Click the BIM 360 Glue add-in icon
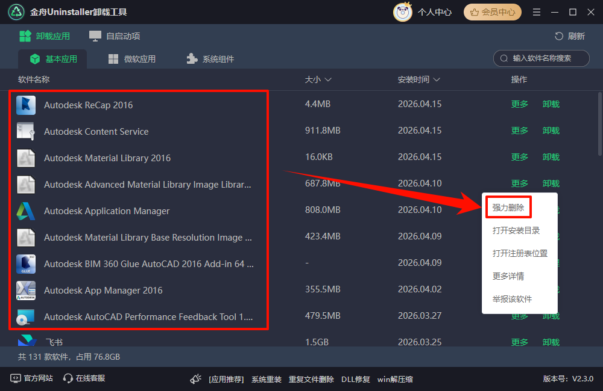Viewport: 603px width, 391px height. pos(26,264)
